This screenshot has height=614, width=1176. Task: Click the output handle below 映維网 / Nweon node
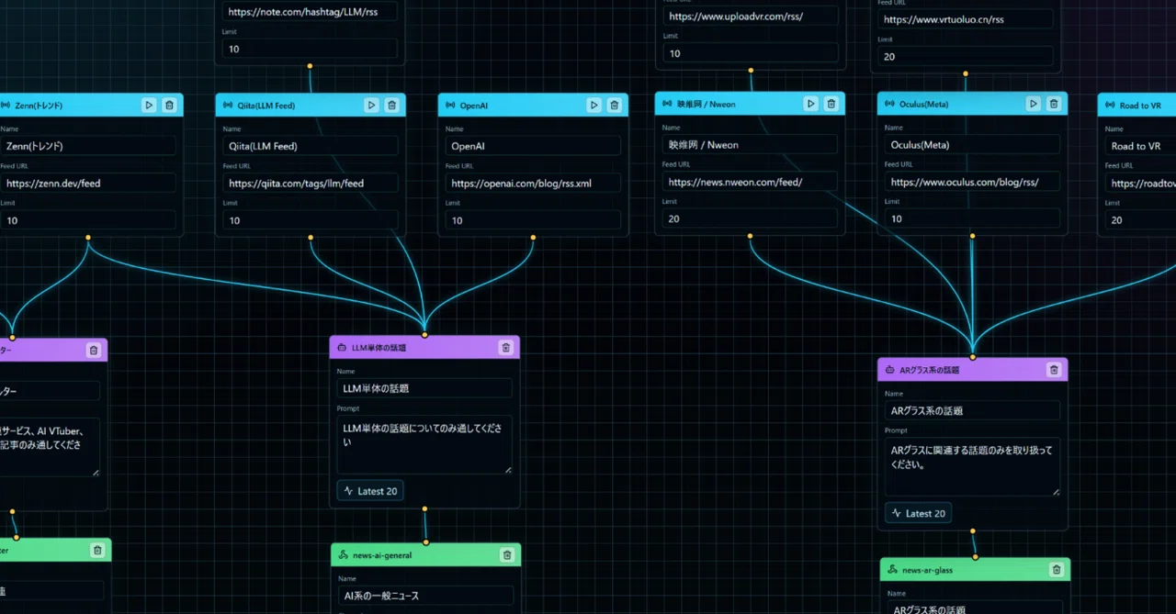(x=750, y=236)
